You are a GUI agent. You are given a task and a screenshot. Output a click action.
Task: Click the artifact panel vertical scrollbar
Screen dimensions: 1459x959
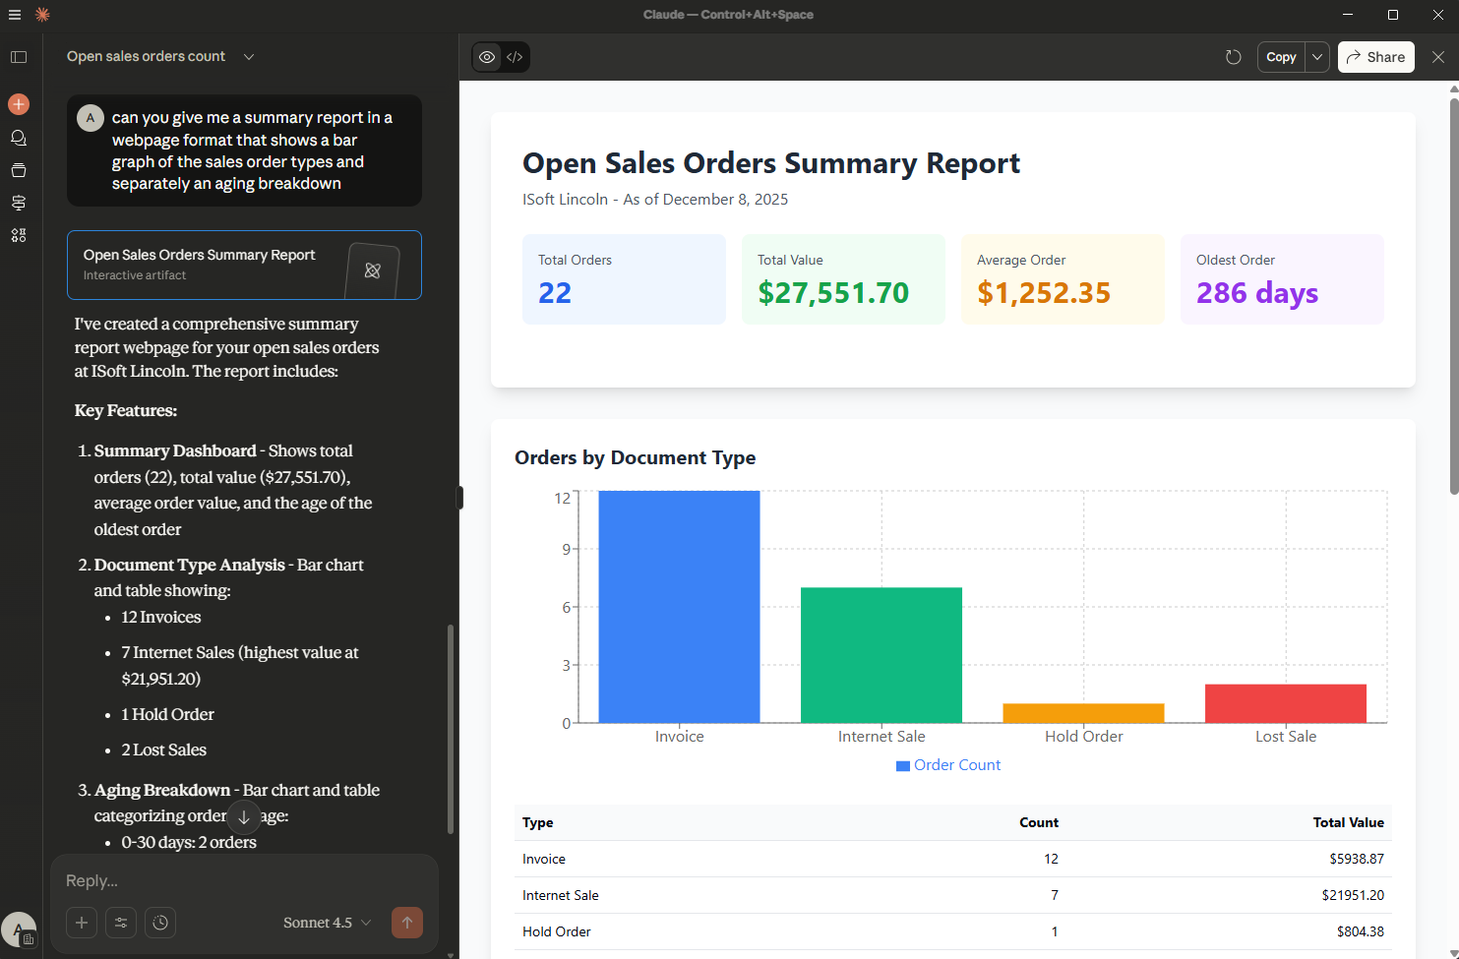pyautogui.click(x=1454, y=295)
